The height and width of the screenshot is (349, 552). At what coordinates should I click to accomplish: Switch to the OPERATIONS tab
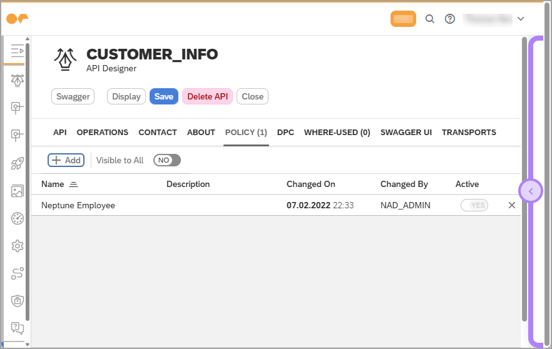click(x=103, y=133)
